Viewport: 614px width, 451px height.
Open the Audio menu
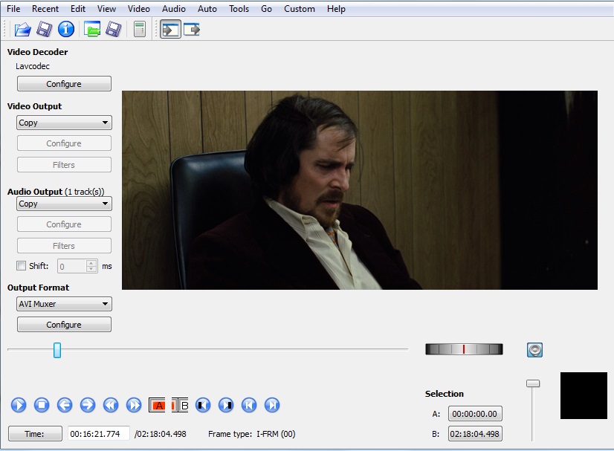174,9
